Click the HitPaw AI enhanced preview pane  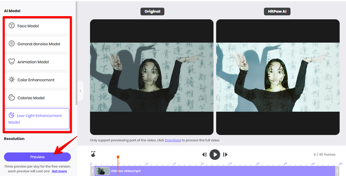pyautogui.click(x=278, y=77)
